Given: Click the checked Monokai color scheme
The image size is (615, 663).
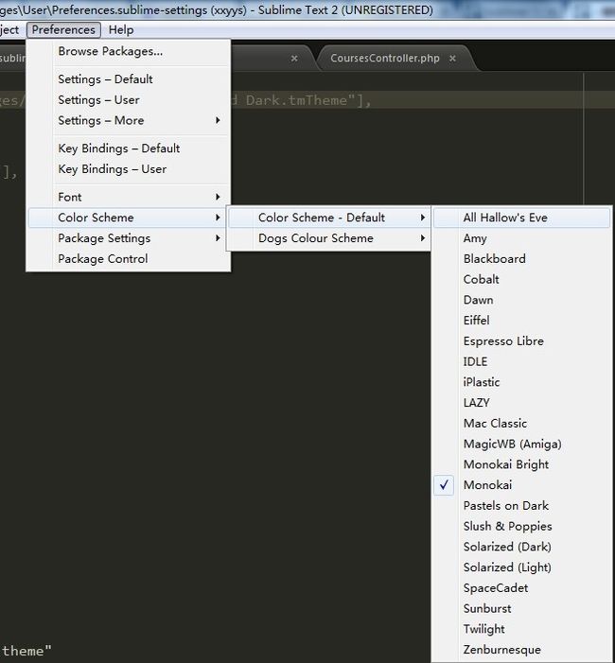Looking at the screenshot, I should point(522,485).
